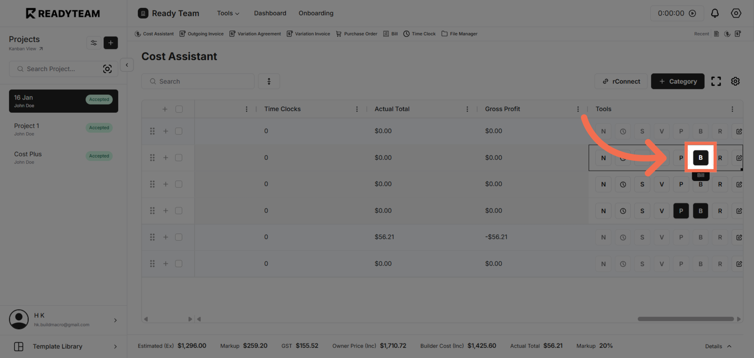The height and width of the screenshot is (358, 754).
Task: Click the Add Category button
Action: coord(678,81)
